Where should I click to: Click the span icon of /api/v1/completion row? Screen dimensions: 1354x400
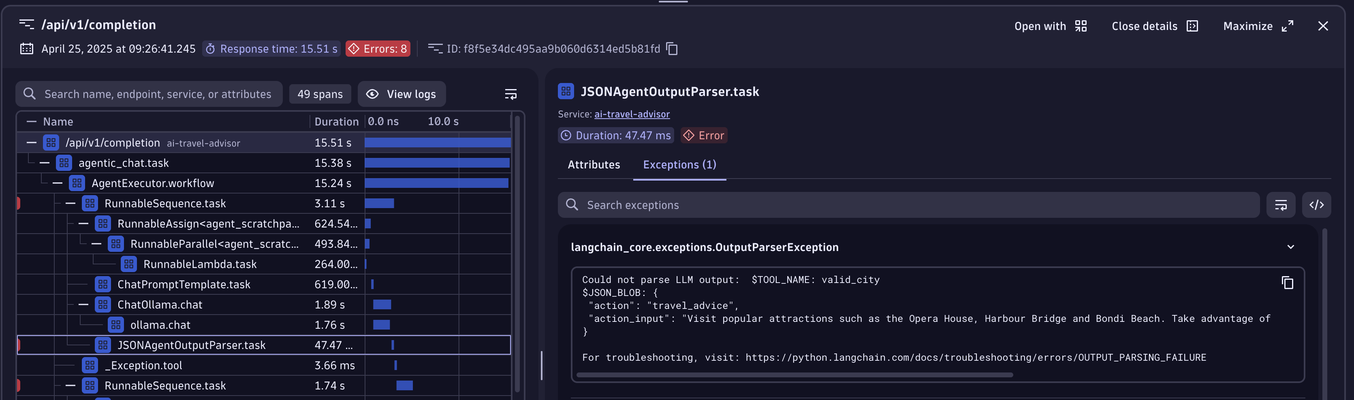click(51, 143)
